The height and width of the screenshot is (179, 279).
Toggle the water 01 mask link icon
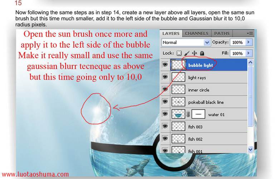coord(188,114)
